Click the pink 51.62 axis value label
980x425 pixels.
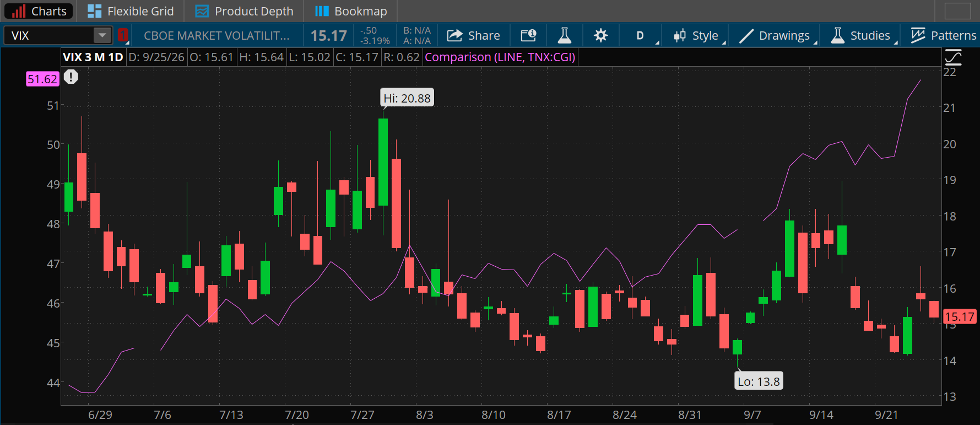(x=42, y=79)
